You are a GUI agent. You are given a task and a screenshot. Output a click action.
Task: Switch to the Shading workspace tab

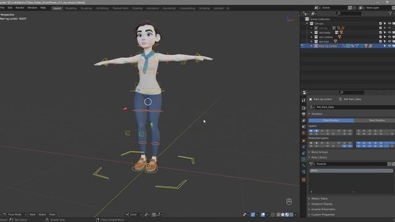(x=137, y=8)
